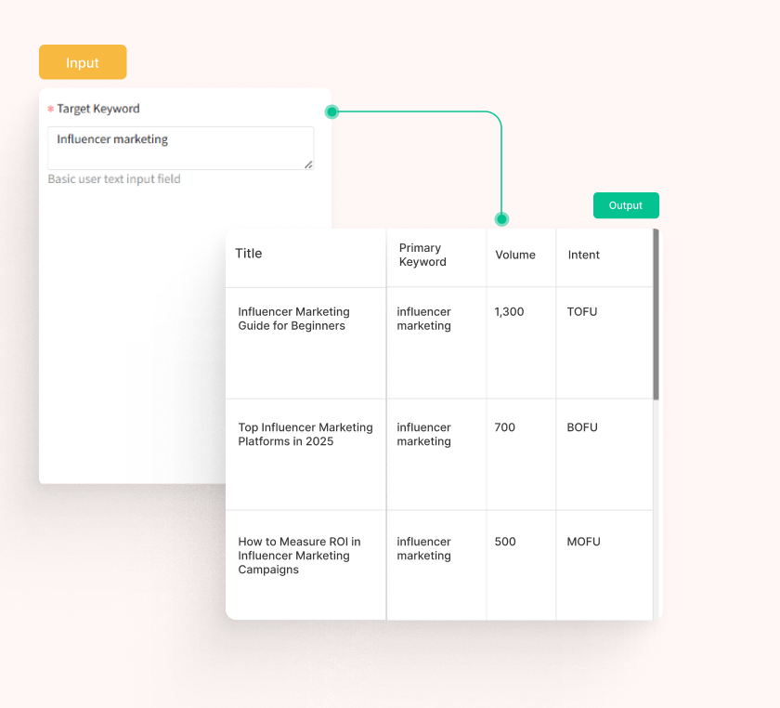Screen dimensions: 780x708
Task: Click the 700 volume cell
Action: point(521,454)
